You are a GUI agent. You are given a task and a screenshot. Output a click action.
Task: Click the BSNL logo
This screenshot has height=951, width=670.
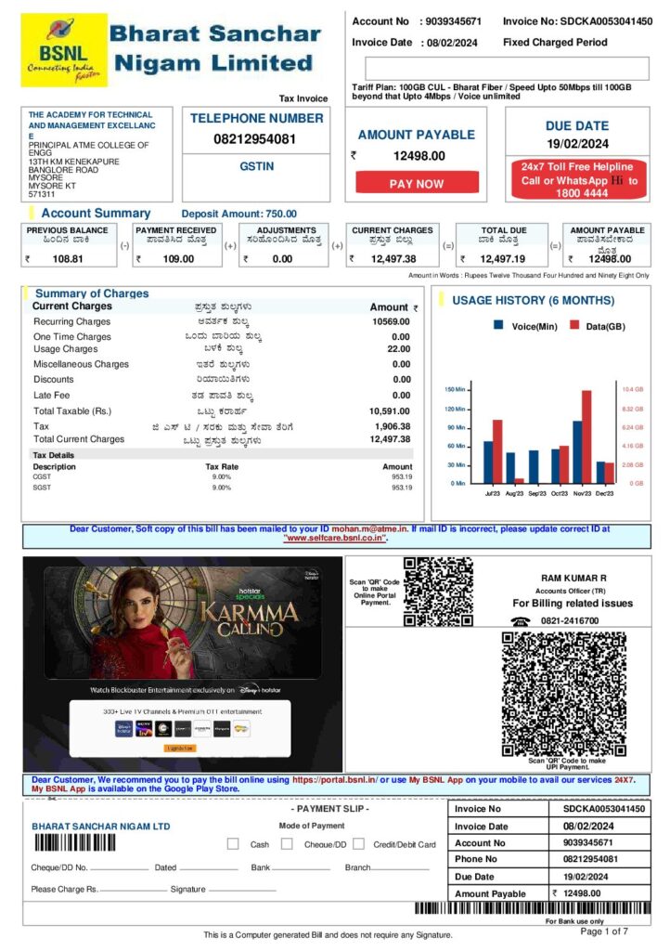coord(64,50)
